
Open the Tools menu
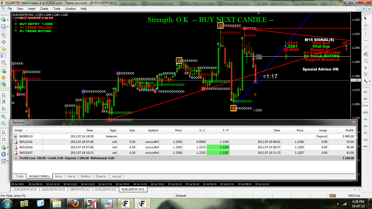click(x=57, y=9)
